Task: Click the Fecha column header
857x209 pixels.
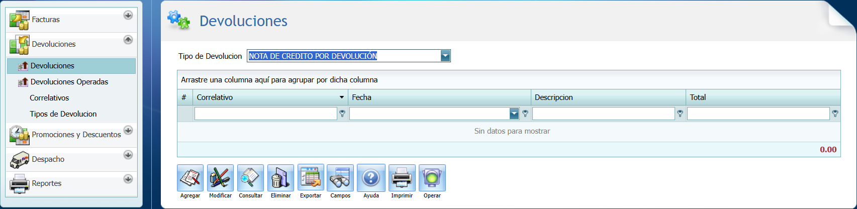Action: [439, 97]
